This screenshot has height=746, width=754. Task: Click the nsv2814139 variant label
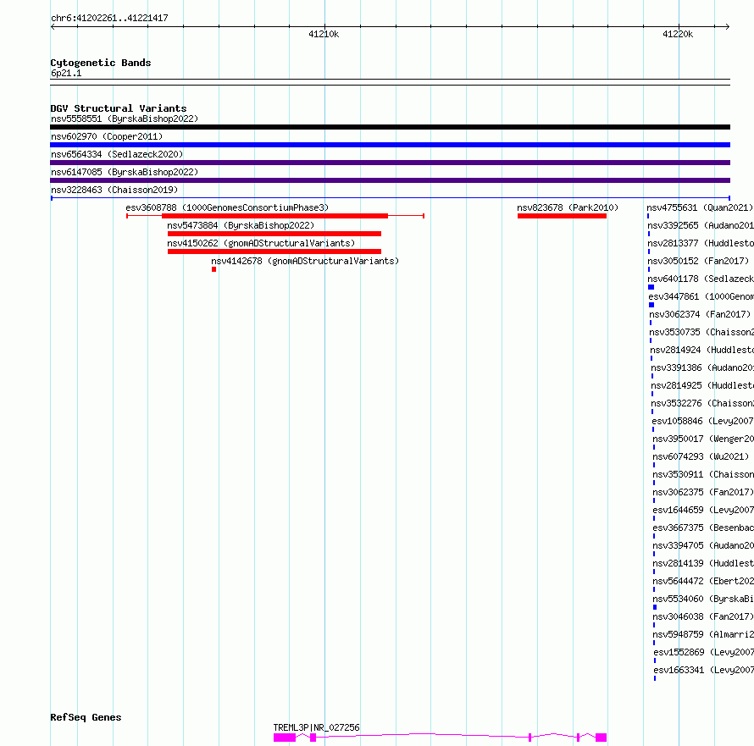(703, 563)
